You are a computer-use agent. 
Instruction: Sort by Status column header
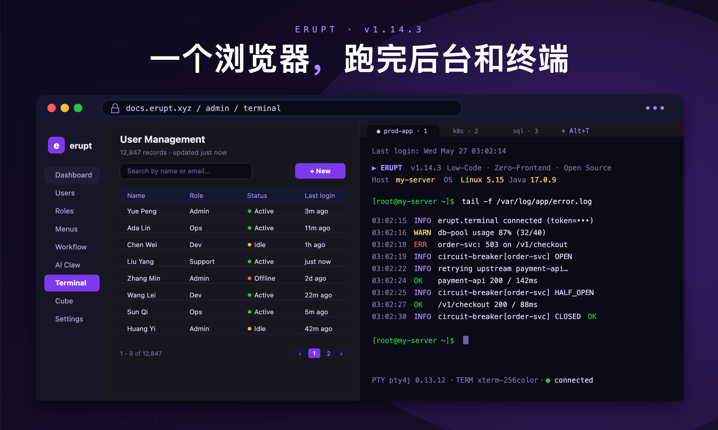[x=257, y=196]
